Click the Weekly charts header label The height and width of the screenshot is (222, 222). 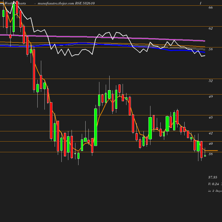tap(15, 3)
